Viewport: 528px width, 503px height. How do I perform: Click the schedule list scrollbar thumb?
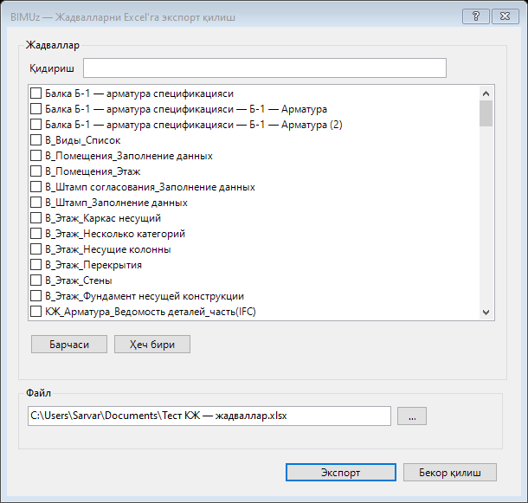pos(486,113)
